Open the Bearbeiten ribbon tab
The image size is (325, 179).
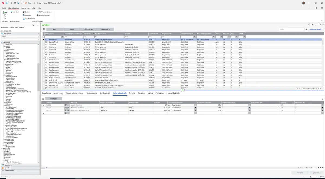(x=25, y=8)
